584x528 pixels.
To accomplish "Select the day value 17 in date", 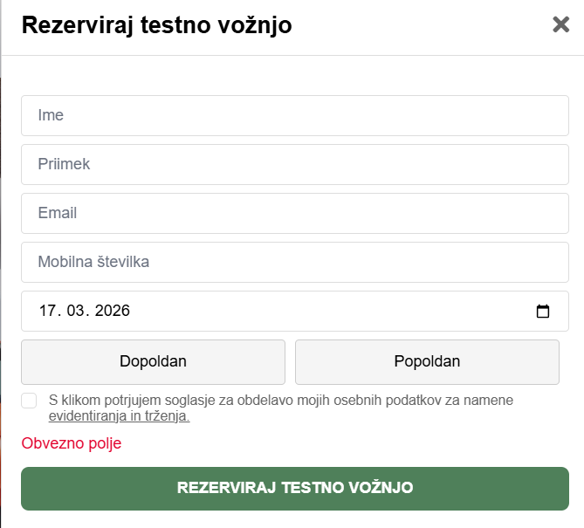I will coord(47,311).
